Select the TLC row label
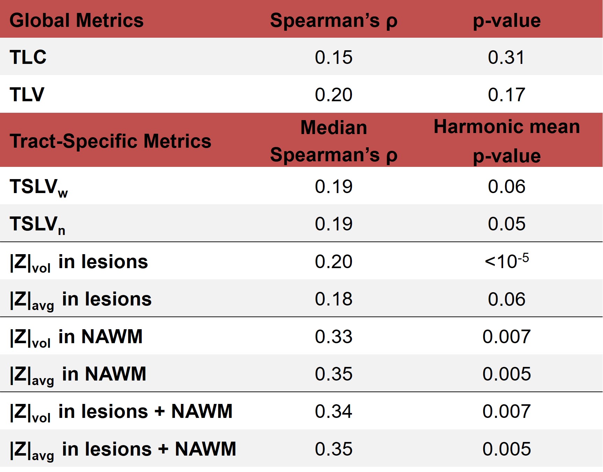The image size is (603, 472). 28,57
